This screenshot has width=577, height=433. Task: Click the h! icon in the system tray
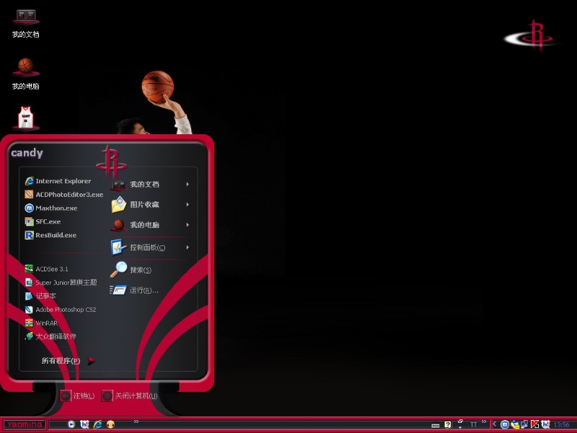tap(545, 424)
